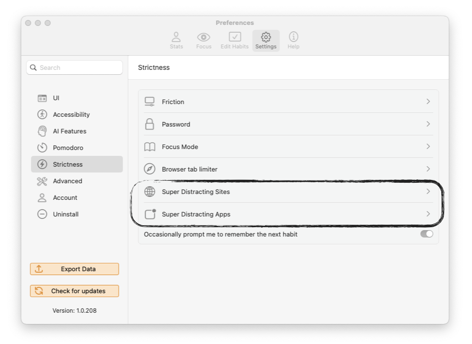
Task: Select UI in the sidebar
Action: pyautogui.click(x=77, y=98)
